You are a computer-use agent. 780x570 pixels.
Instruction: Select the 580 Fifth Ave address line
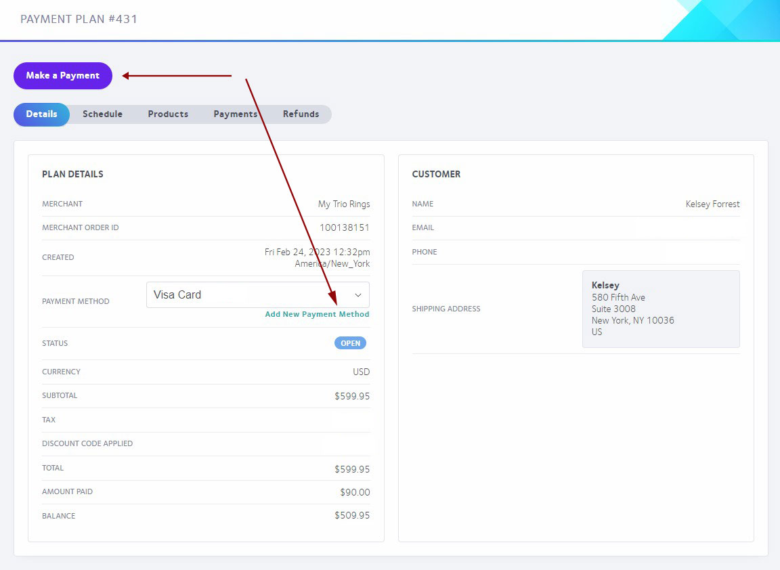point(618,297)
